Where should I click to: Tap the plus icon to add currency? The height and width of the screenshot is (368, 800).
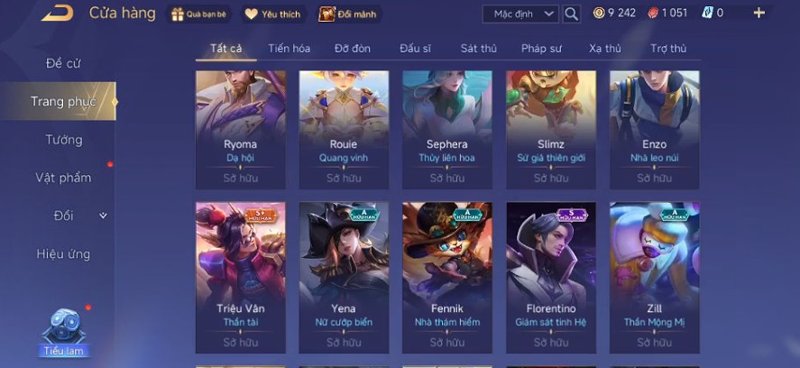tap(759, 13)
